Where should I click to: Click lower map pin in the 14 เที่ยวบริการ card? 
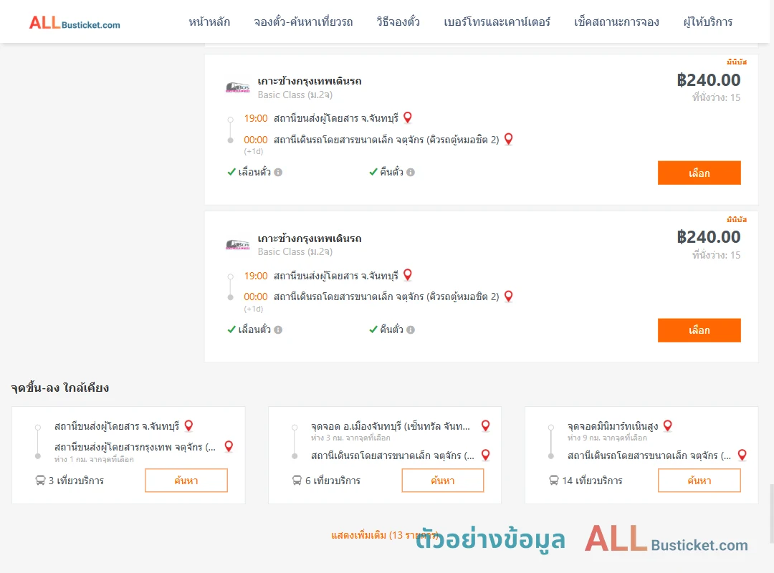click(x=742, y=455)
